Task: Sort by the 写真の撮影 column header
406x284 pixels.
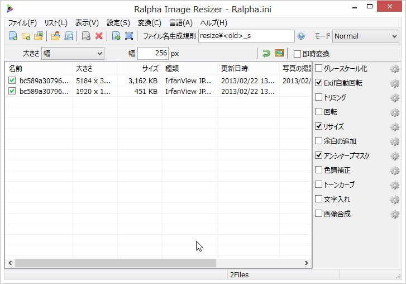Action: pyautogui.click(x=295, y=68)
